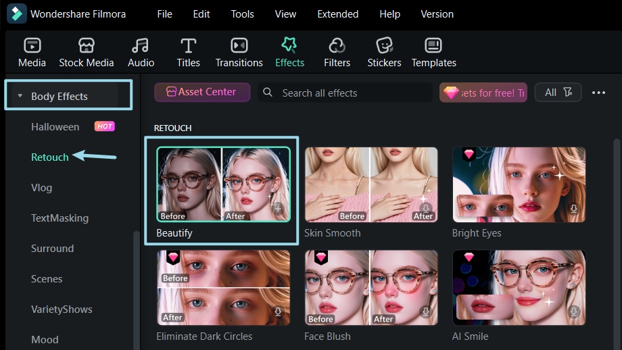Switch to the Templates tab

[x=433, y=53]
